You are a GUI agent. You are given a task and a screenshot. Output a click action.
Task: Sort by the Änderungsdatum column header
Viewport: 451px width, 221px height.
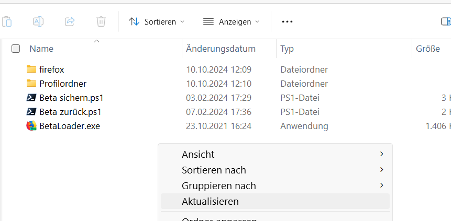(x=221, y=49)
